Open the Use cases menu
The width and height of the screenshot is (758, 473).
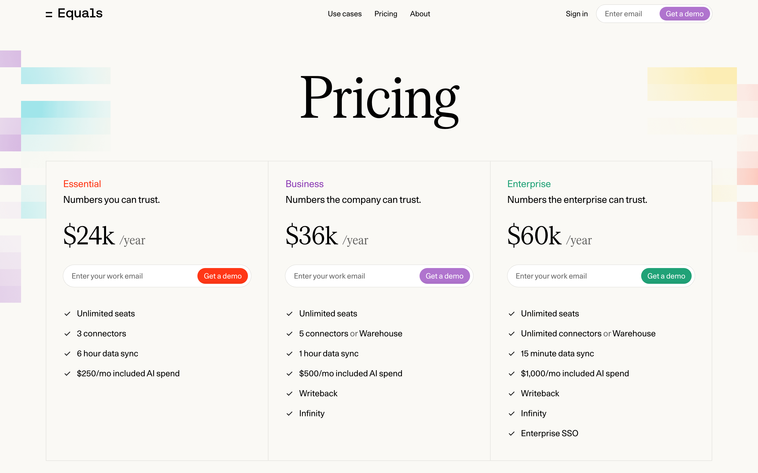pos(345,14)
